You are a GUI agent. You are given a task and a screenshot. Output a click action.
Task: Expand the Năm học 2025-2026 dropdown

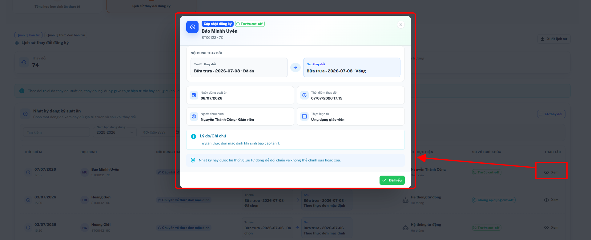click(x=115, y=132)
